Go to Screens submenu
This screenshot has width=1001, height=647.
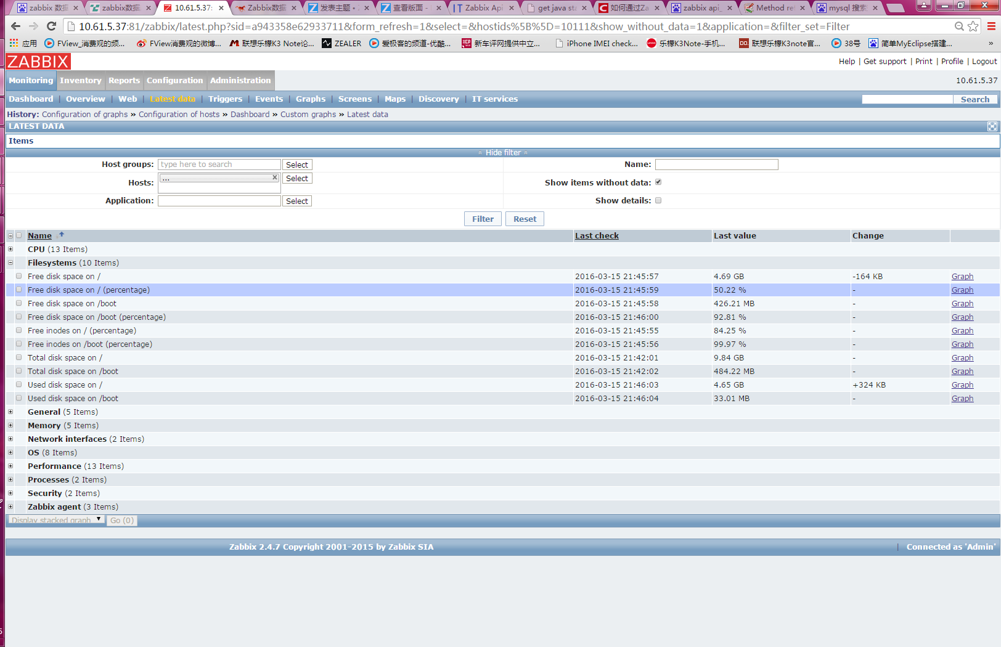355,99
